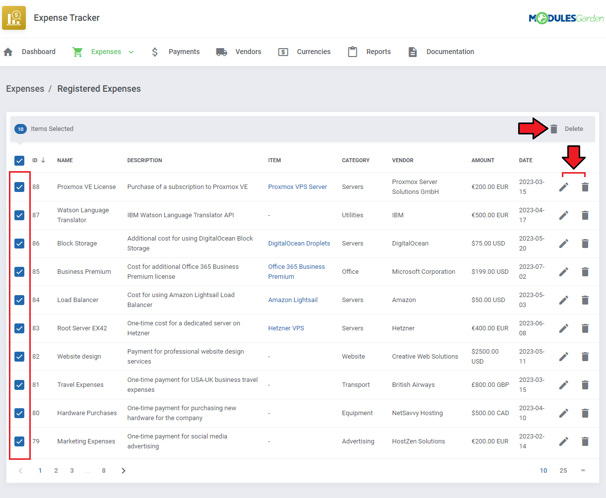
Task: Show unlimited items per page
Action: 583,471
